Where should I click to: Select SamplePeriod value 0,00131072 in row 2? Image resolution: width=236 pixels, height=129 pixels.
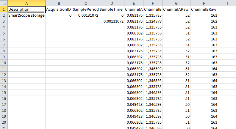[85, 15]
